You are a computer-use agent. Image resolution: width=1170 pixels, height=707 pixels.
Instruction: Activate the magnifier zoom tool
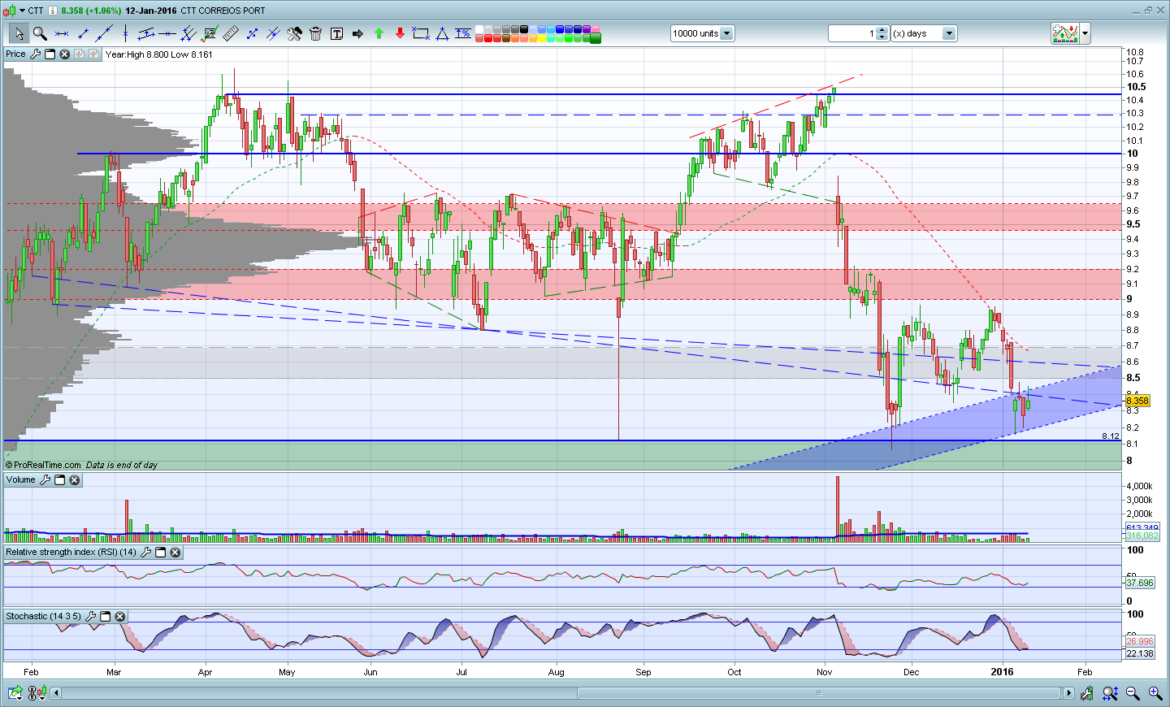(40, 33)
